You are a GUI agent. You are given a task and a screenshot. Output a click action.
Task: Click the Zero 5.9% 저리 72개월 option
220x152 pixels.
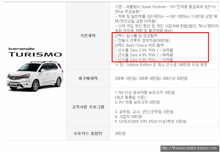pyautogui.click(x=144, y=59)
